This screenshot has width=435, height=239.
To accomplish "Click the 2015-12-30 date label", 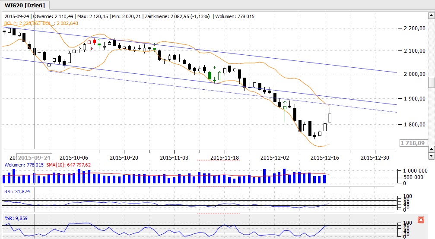I will pos(375,157).
